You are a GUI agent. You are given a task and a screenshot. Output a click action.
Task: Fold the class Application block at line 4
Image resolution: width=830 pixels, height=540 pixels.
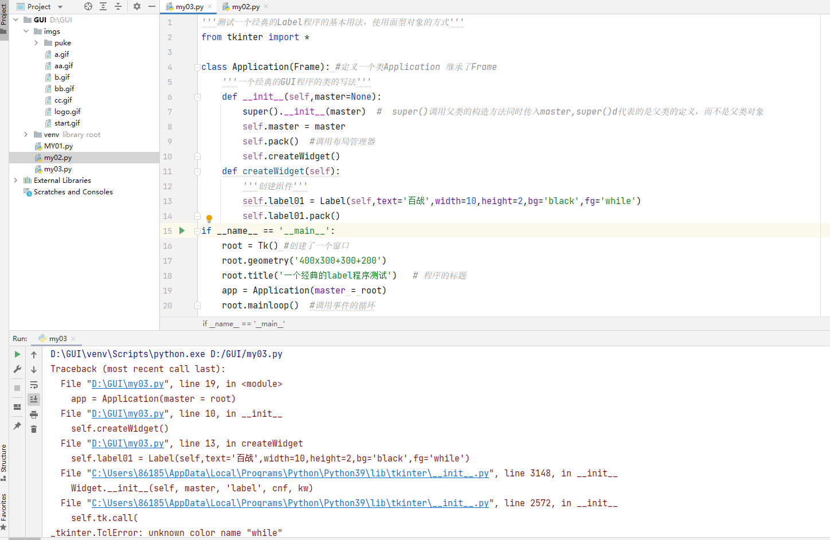pyautogui.click(x=197, y=67)
